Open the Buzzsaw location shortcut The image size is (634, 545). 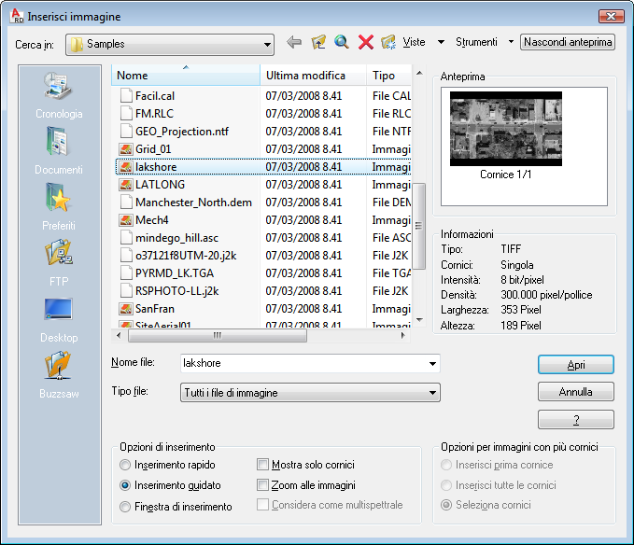(x=59, y=375)
